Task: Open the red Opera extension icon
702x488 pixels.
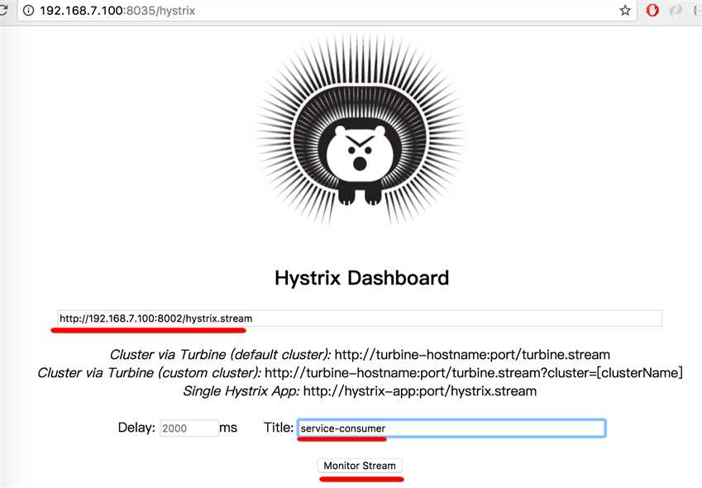Action: click(x=652, y=10)
